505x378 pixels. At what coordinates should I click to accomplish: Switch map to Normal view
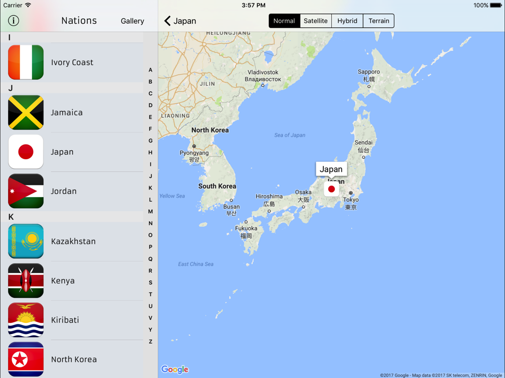coord(284,21)
